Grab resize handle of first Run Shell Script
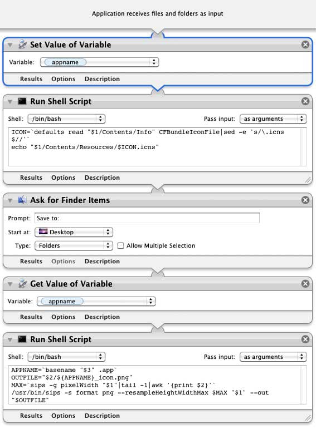This screenshot has height=434, width=316. 308,180
